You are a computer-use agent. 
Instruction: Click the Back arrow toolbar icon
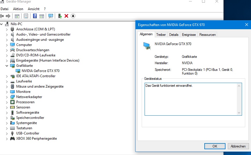coord(2,16)
